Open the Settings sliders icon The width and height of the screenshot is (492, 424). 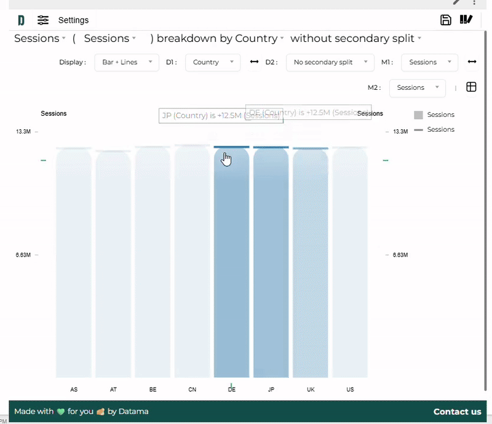[x=43, y=20]
